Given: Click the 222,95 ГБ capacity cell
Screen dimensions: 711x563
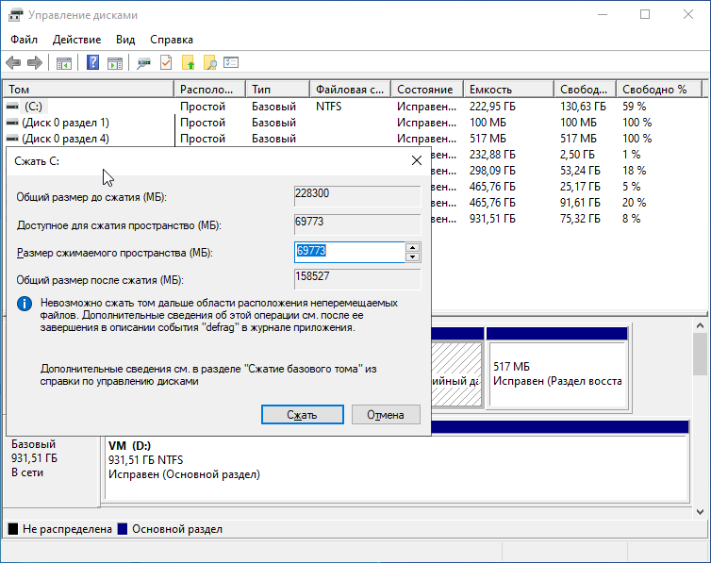Looking at the screenshot, I should click(x=492, y=107).
